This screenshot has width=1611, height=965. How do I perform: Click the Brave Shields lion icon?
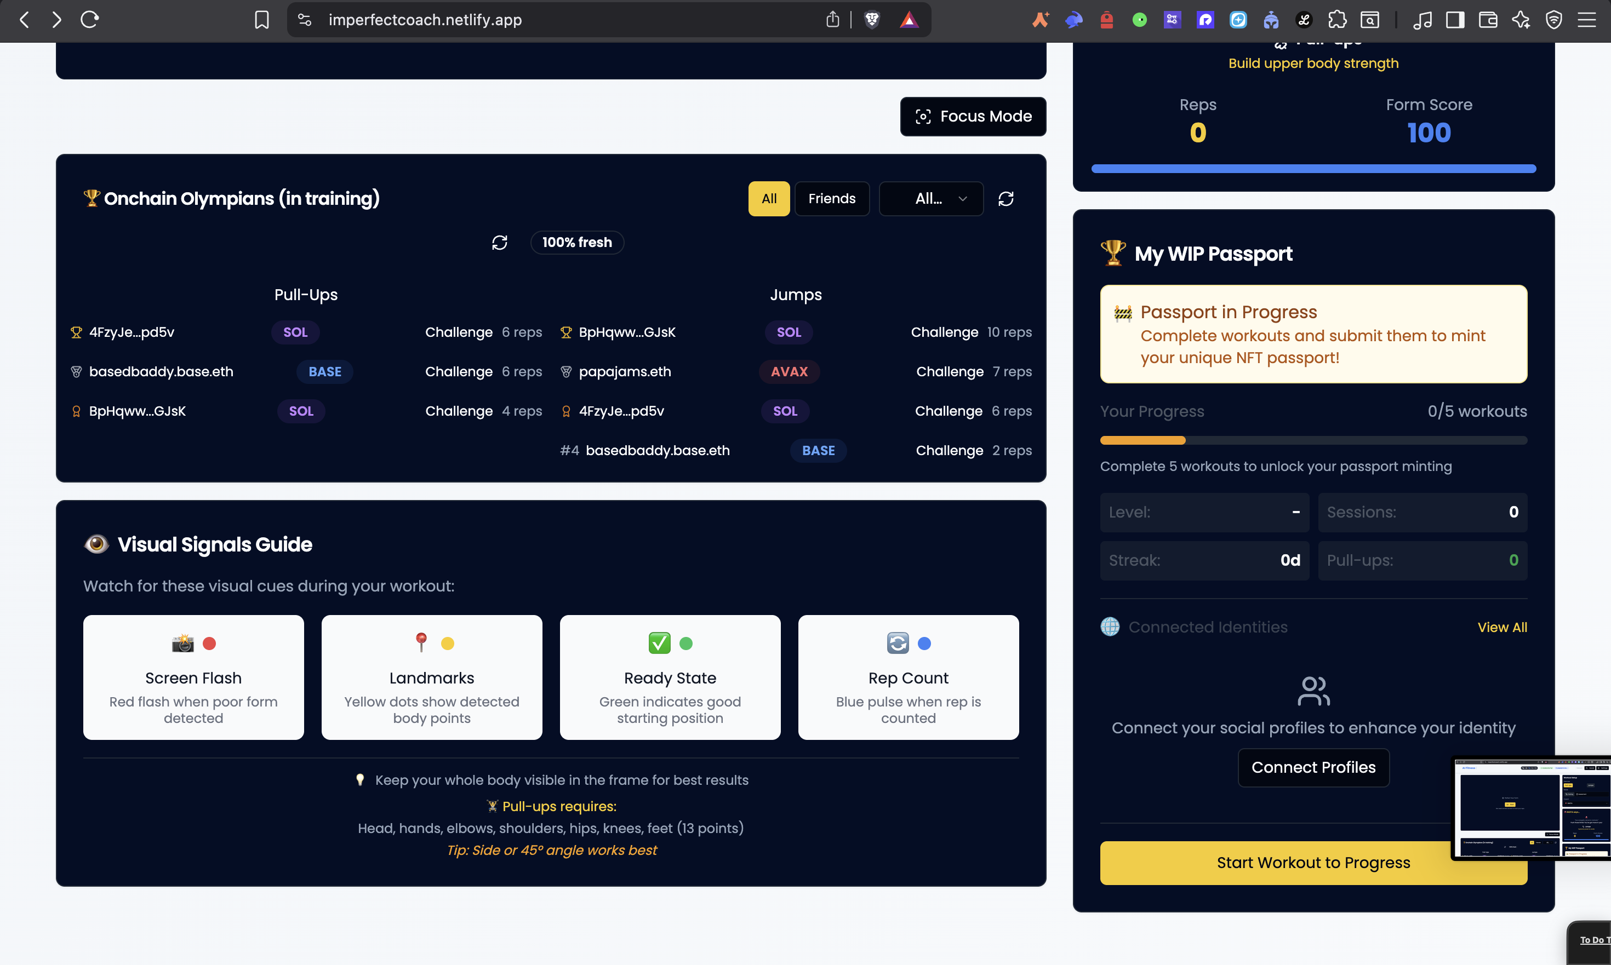point(872,20)
